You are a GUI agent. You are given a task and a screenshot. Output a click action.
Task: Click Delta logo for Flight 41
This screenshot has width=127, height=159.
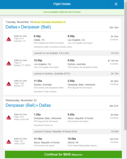tap(9, 63)
